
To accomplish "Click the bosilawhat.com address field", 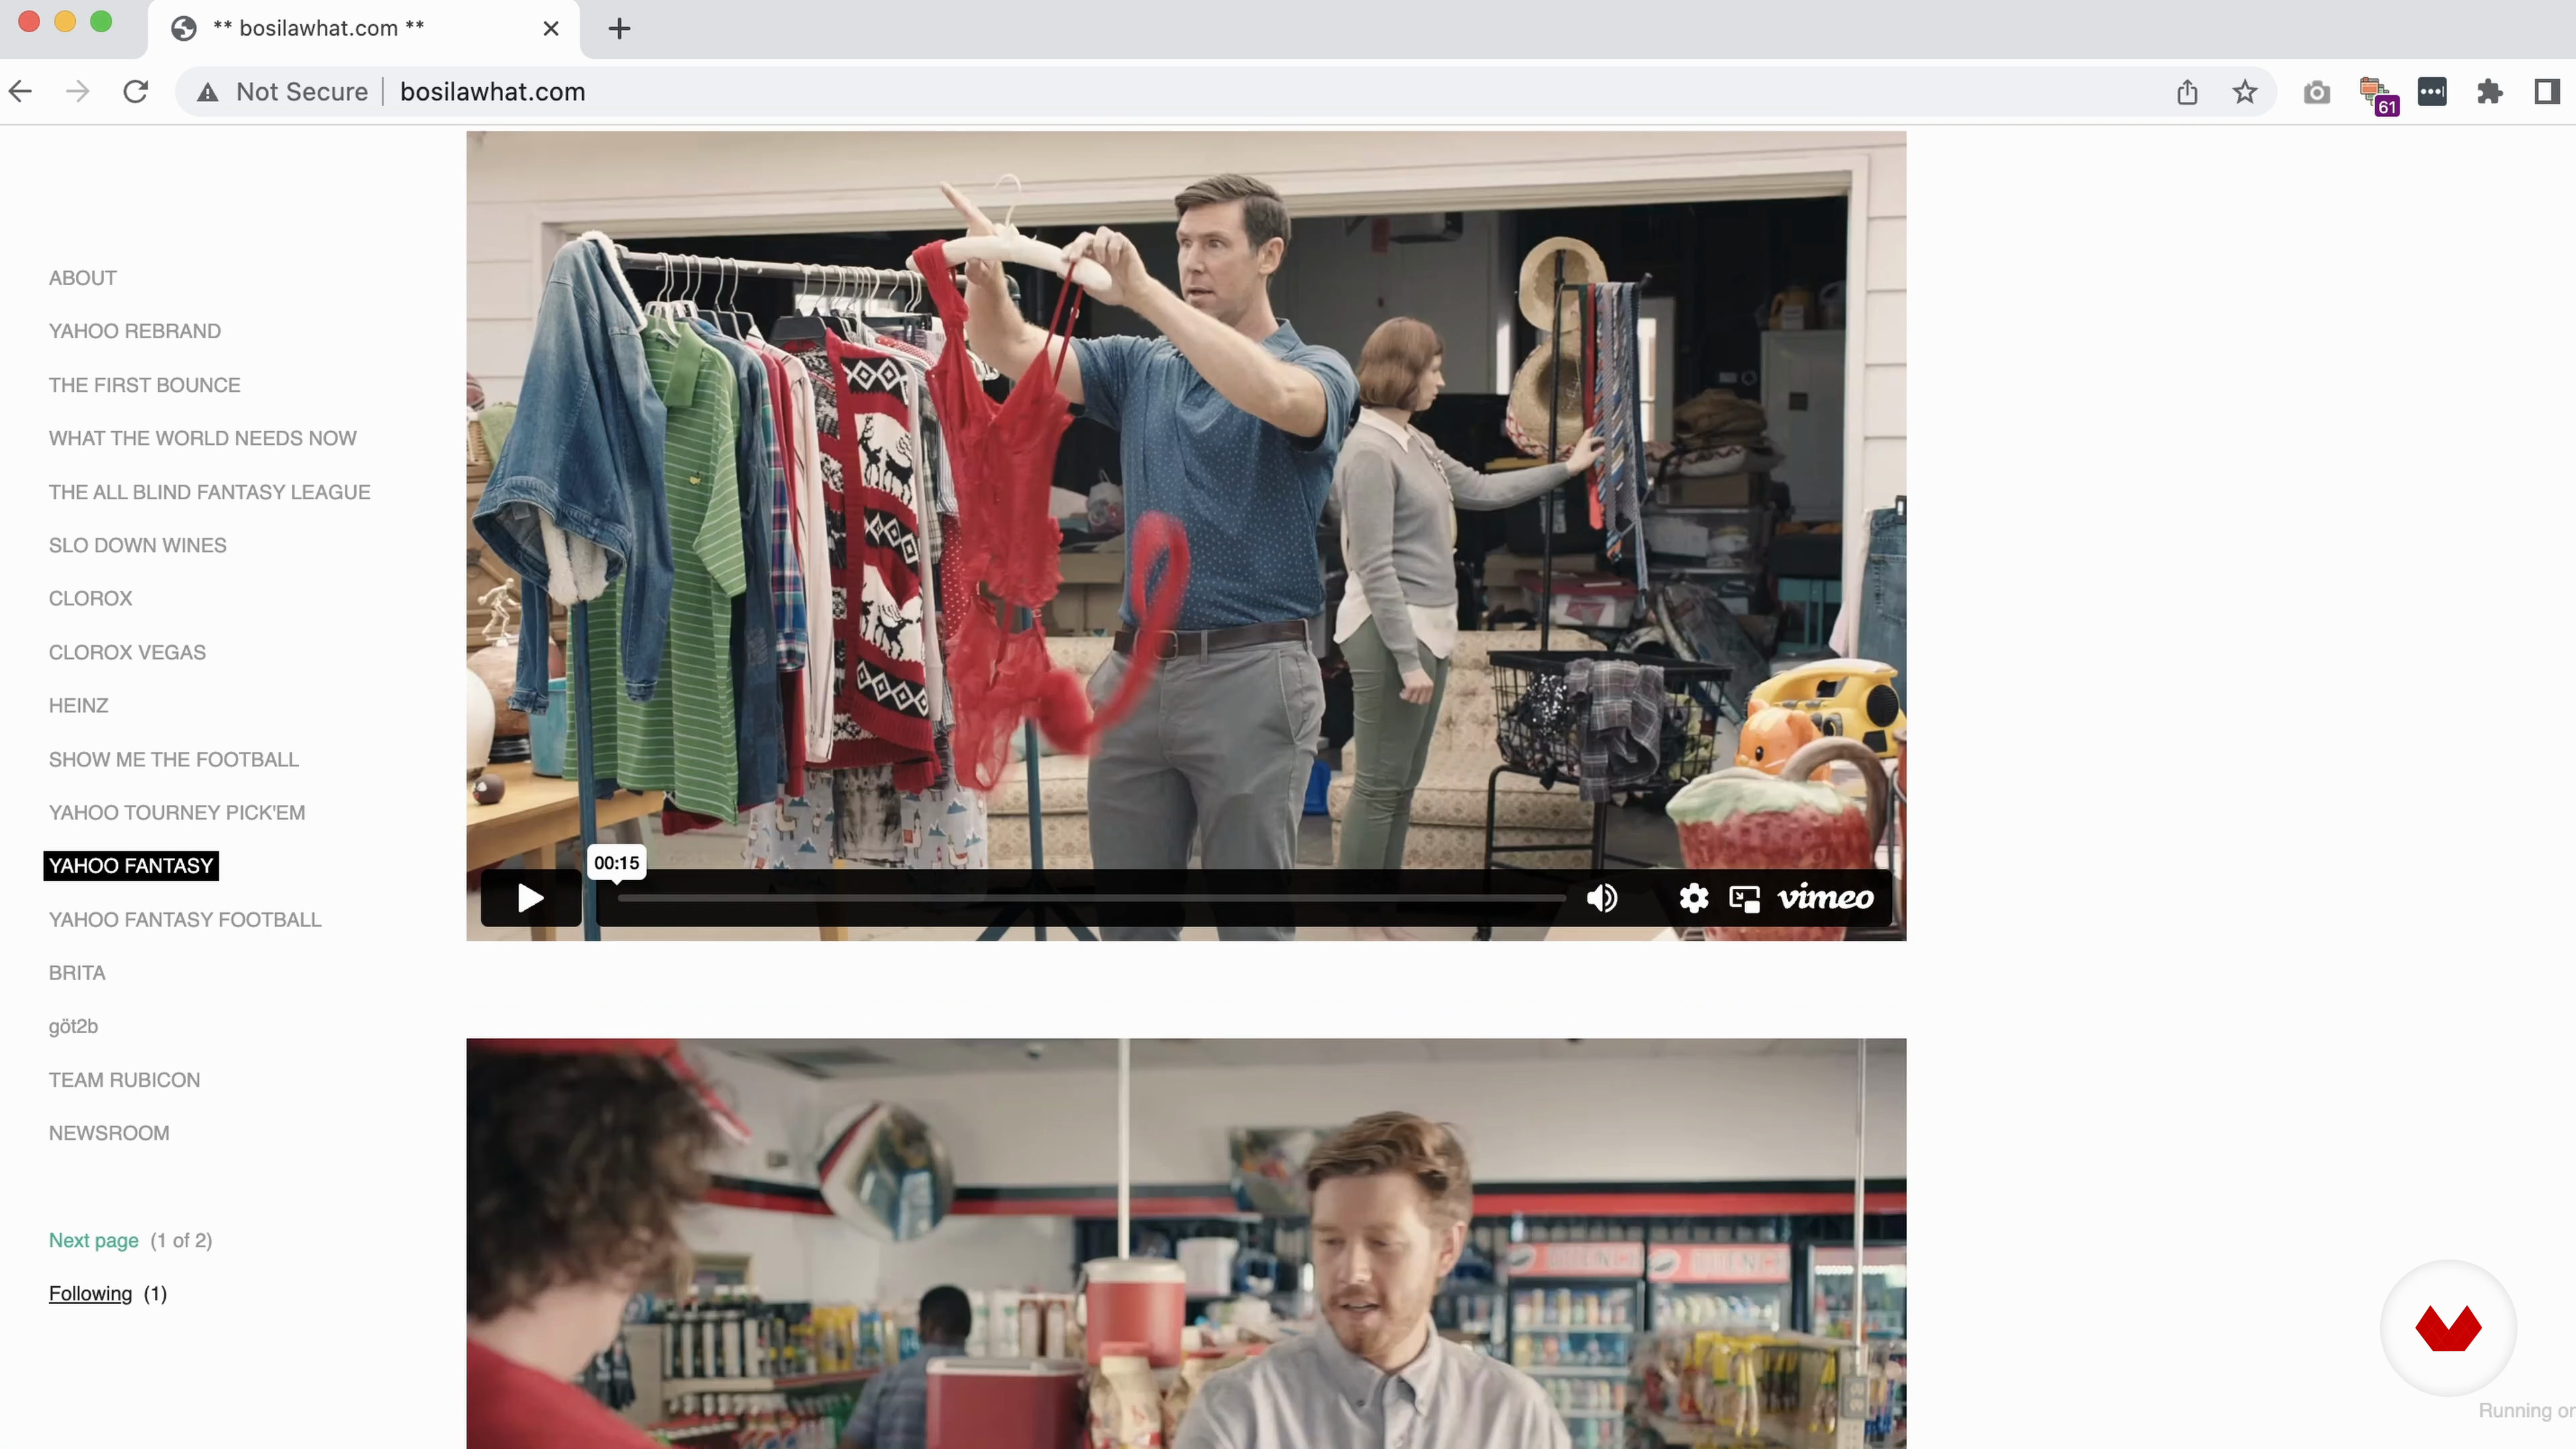I will [x=492, y=92].
